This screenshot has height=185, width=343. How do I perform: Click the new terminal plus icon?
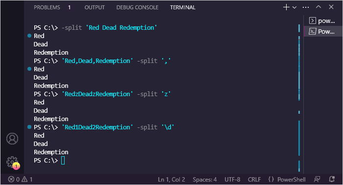[286, 7]
